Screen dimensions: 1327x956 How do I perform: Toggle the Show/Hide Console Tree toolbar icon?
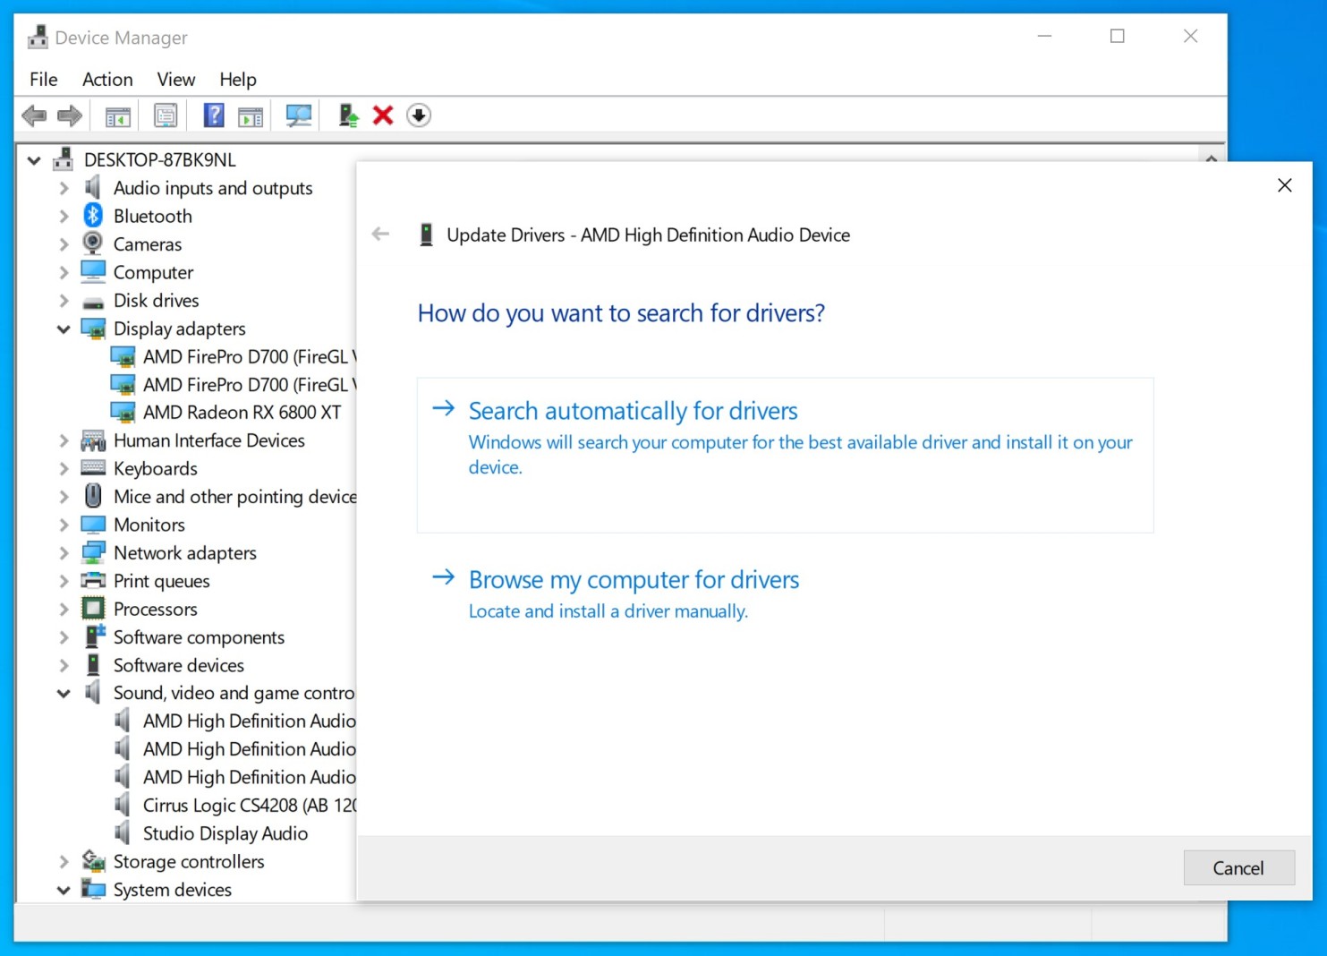click(118, 115)
